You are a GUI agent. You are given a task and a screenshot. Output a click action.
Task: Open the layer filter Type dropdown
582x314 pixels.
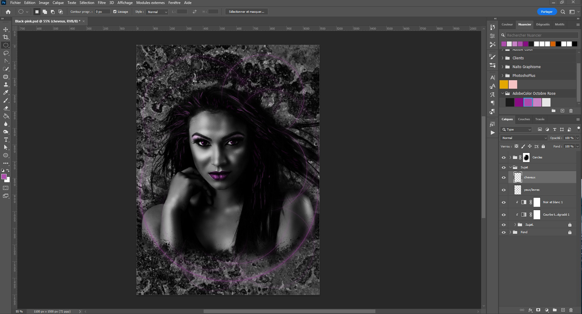click(516, 129)
